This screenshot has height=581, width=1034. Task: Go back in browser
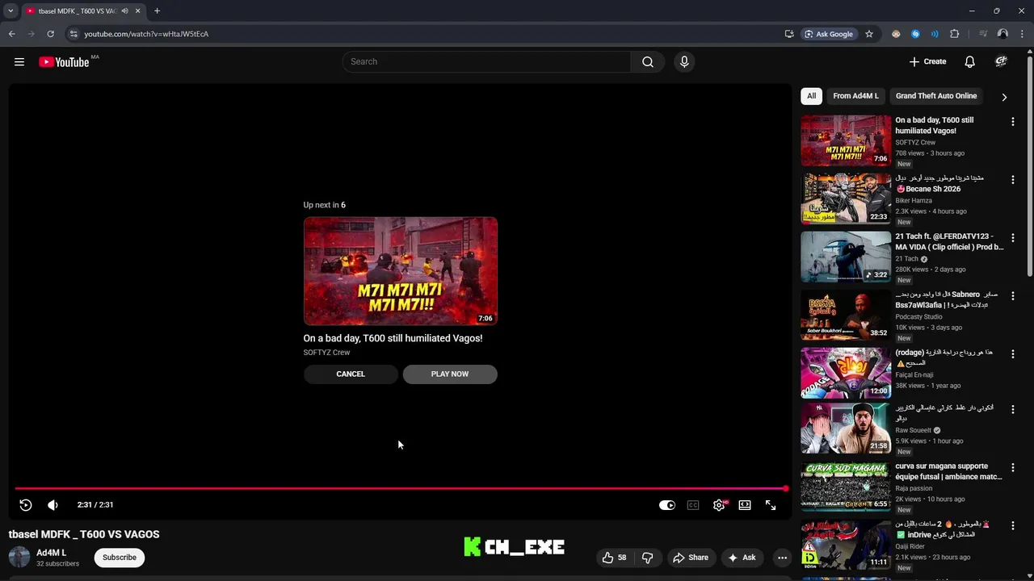pos(11,34)
